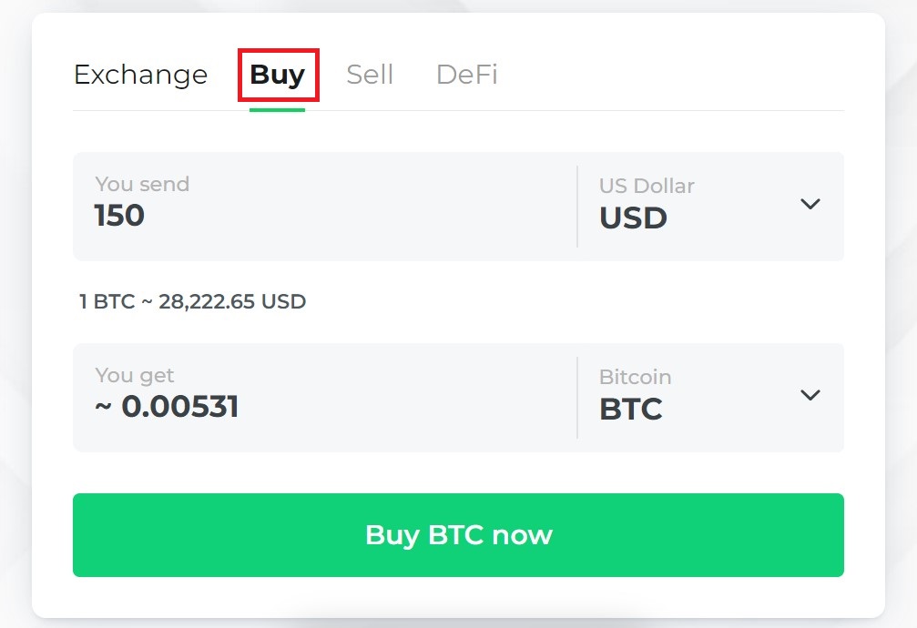The height and width of the screenshot is (628, 917).
Task: Click the 150 send amount value
Action: (x=119, y=216)
